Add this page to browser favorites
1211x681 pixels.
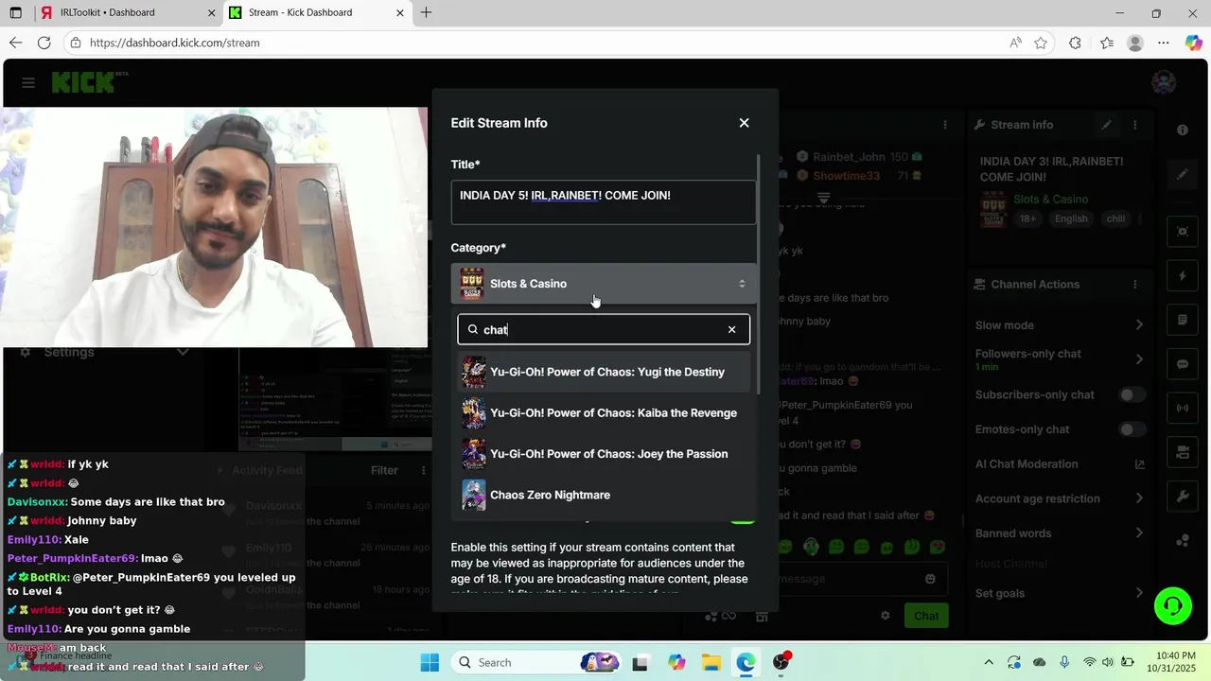[1041, 43]
